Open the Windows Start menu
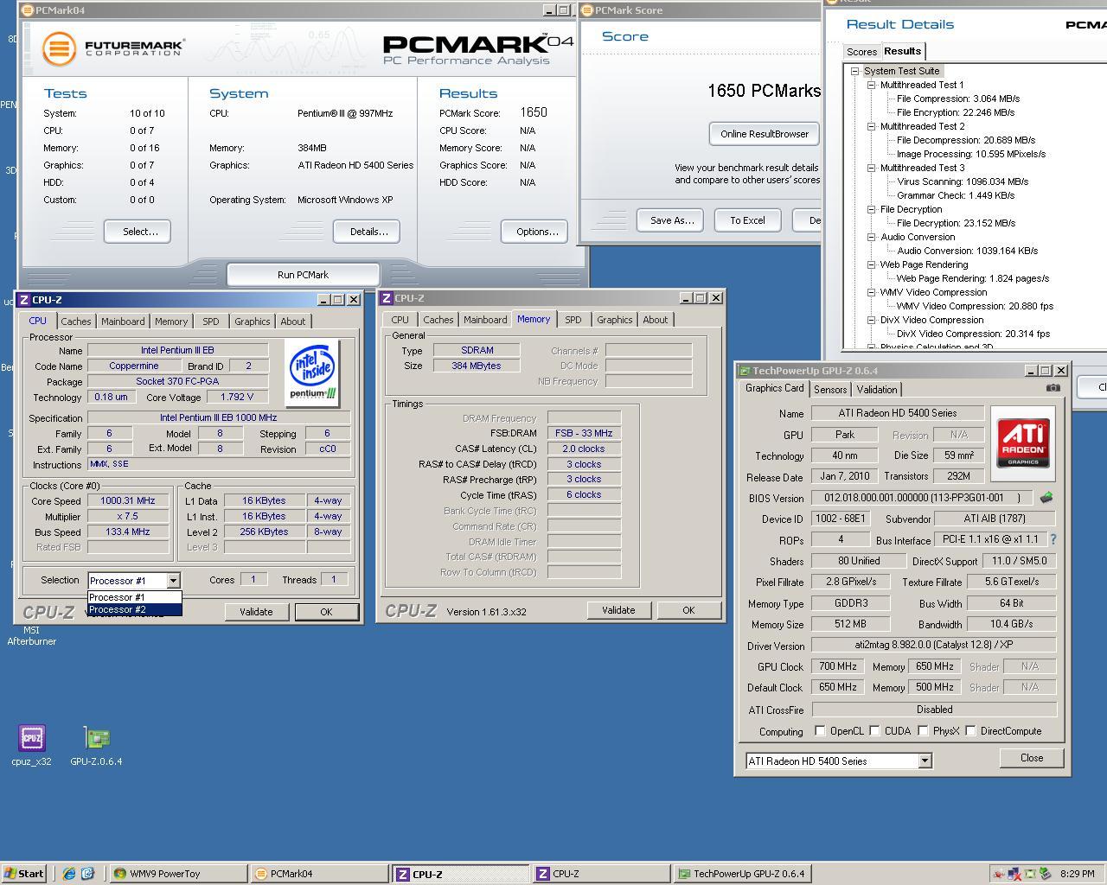 pos(24,874)
